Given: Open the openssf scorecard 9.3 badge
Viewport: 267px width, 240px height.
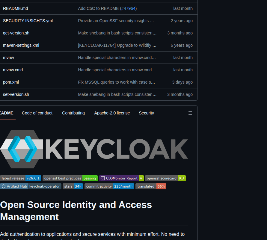Looking at the screenshot, I should [165, 178].
